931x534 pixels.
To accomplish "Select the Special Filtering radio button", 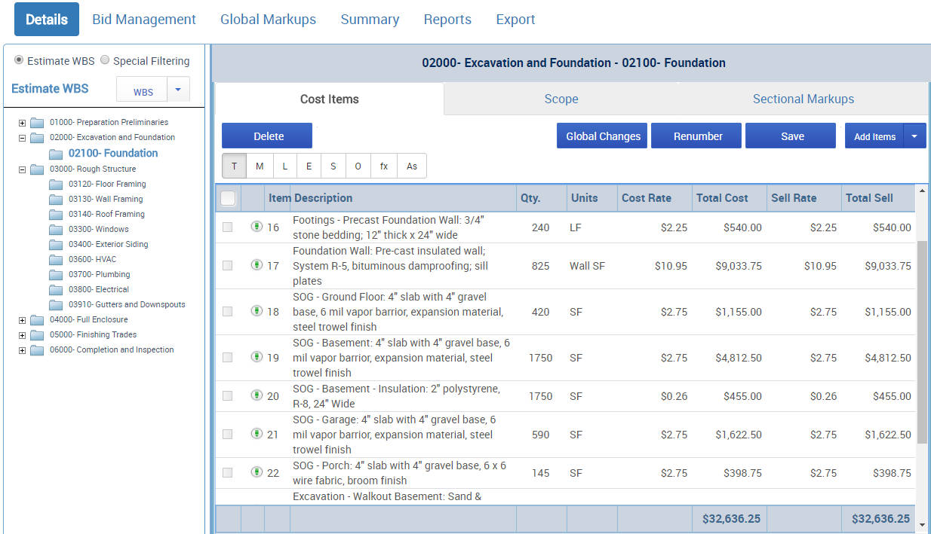I will pyautogui.click(x=105, y=60).
